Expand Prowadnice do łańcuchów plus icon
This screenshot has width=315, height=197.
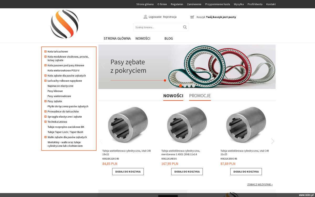[x=45, y=112]
